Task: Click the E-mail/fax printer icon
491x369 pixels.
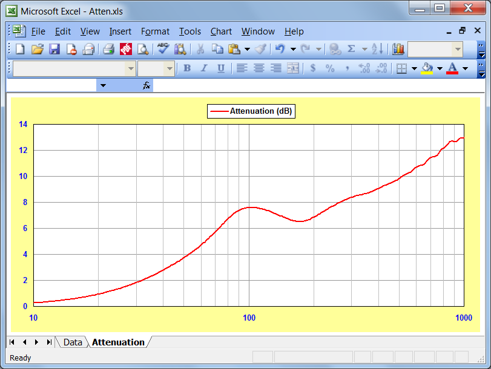Action: click(x=88, y=49)
